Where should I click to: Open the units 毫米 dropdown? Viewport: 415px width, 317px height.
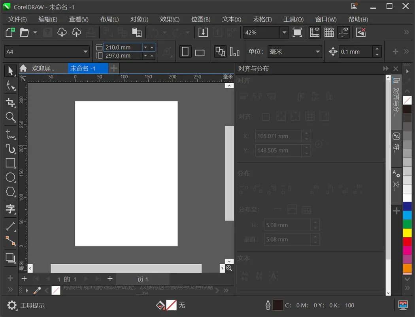318,52
